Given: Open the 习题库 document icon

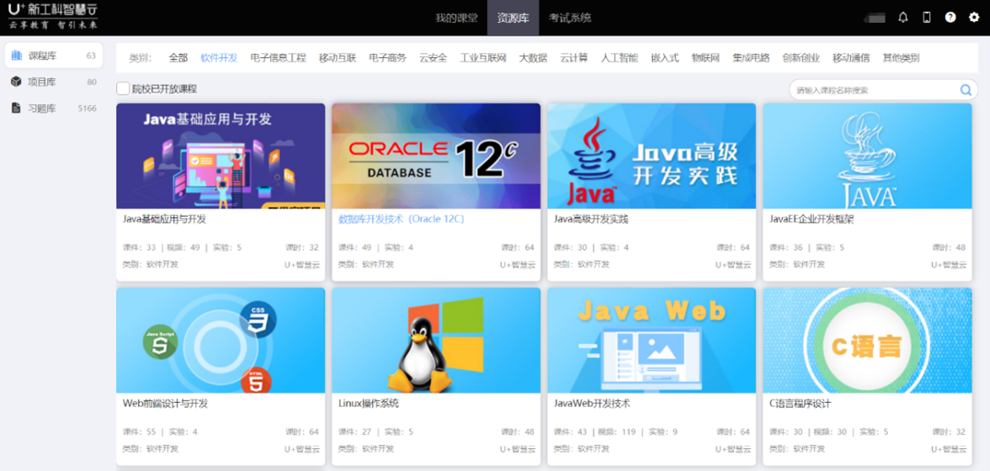Looking at the screenshot, I should 16,108.
